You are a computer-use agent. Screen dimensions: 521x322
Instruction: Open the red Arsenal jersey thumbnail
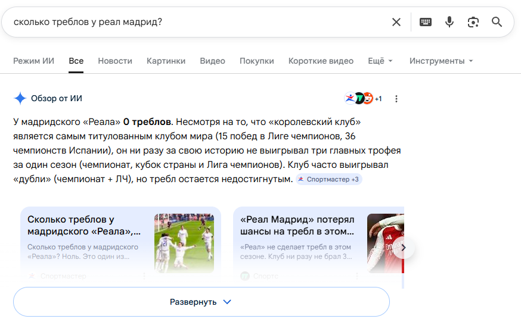click(x=386, y=243)
